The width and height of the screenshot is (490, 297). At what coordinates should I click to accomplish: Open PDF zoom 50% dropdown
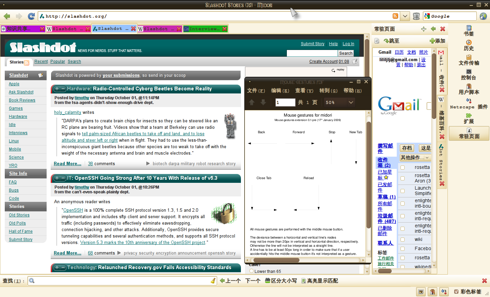[351, 102]
